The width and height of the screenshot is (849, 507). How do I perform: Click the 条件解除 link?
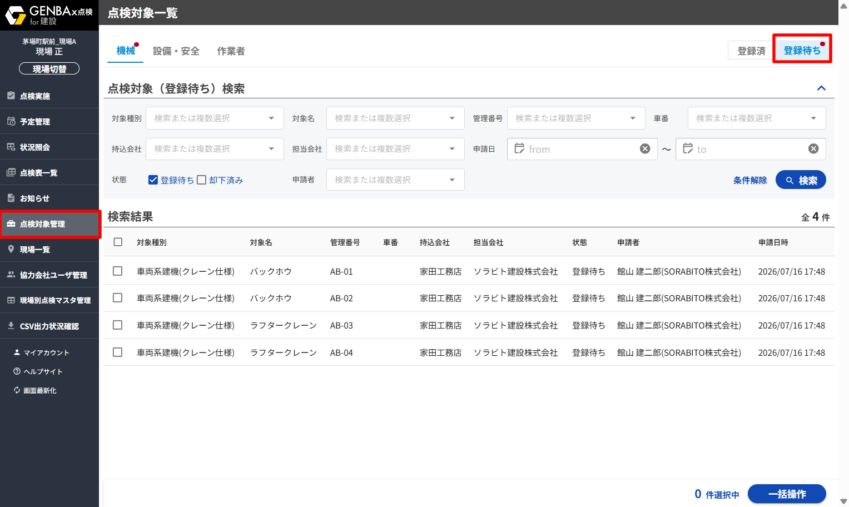point(750,180)
